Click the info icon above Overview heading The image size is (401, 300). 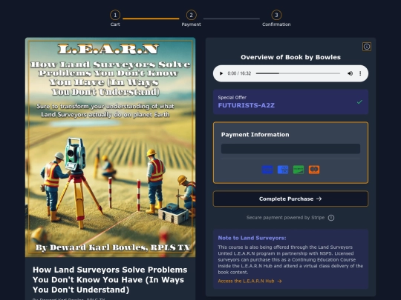pyautogui.click(x=367, y=47)
